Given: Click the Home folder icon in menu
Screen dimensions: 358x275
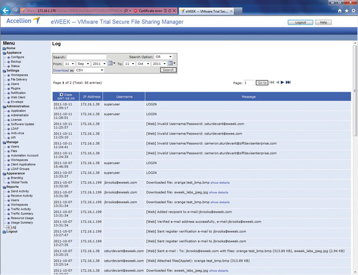Looking at the screenshot, I should coord(4,49).
